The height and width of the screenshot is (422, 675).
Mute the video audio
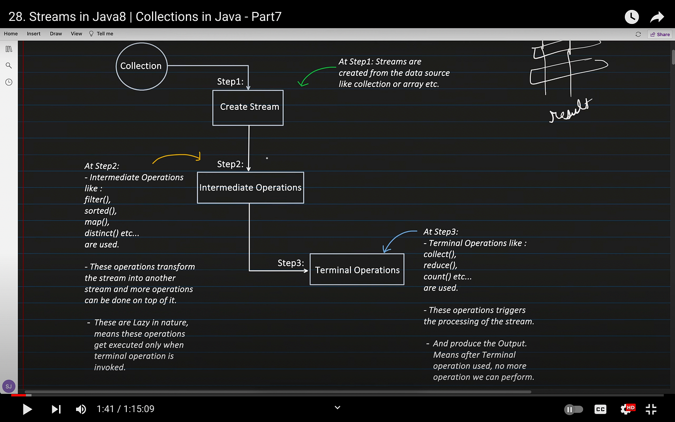tap(81, 409)
